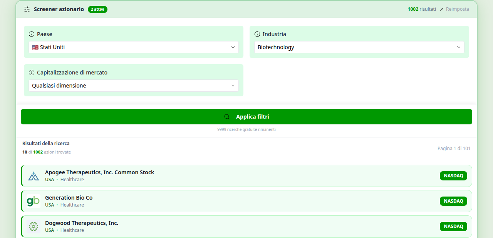Open the Generation Bio Co result row
This screenshot has height=238, width=493.
[246, 201]
